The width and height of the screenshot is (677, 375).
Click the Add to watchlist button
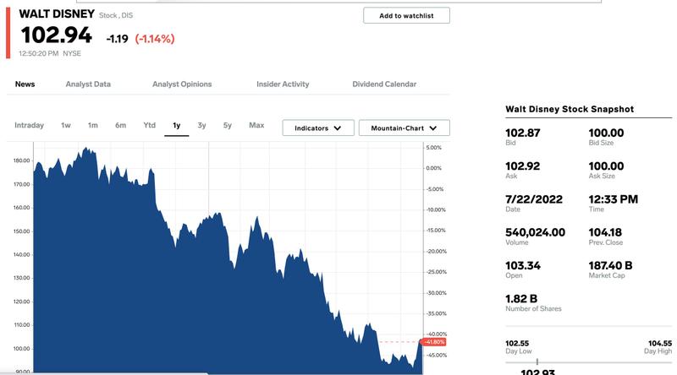[406, 15]
